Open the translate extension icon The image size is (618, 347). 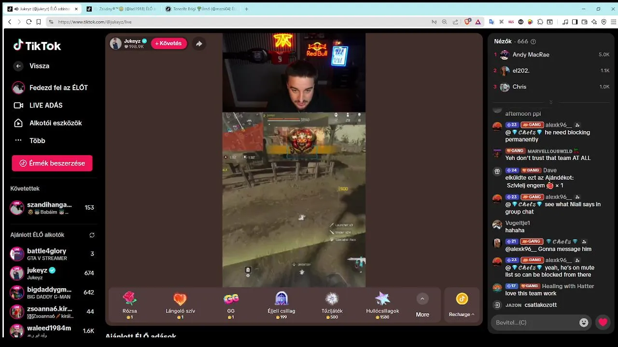click(492, 22)
